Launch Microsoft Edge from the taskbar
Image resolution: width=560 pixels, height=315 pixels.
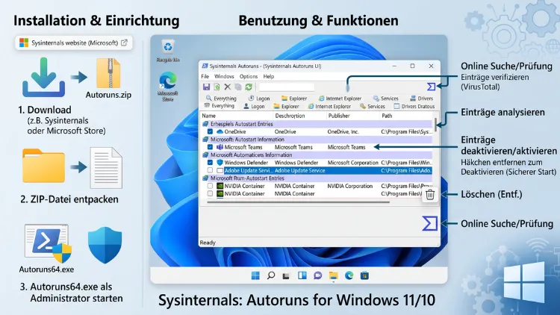[x=349, y=275]
